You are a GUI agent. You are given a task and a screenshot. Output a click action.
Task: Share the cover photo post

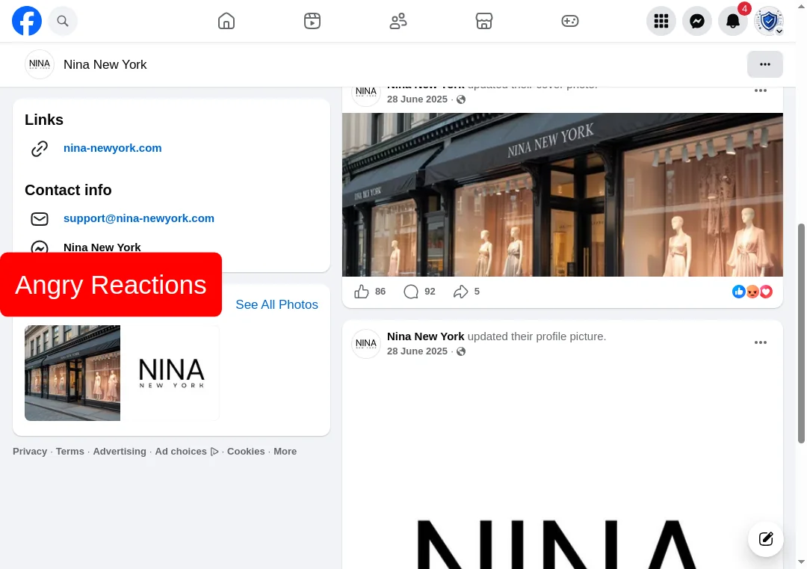pos(460,292)
